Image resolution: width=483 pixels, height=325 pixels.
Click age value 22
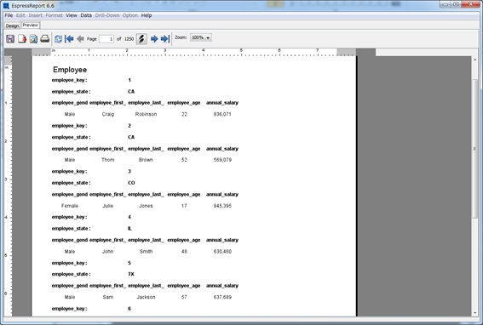[184, 114]
